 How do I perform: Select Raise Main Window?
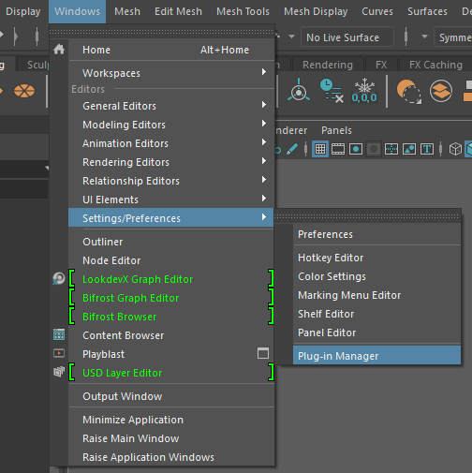171,438
